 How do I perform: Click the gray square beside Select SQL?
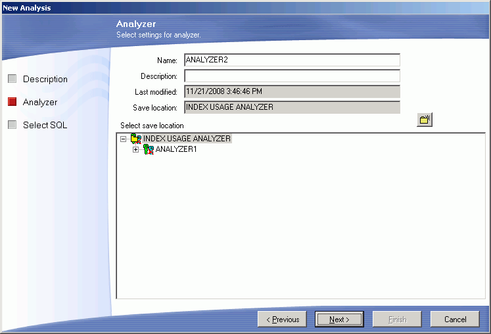coord(12,125)
